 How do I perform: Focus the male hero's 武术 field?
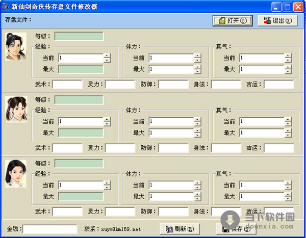coord(67,84)
